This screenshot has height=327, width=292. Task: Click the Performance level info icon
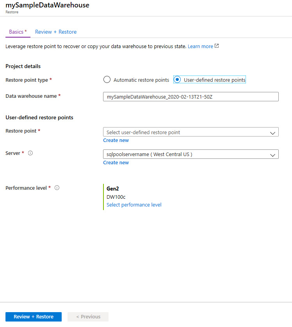point(57,188)
